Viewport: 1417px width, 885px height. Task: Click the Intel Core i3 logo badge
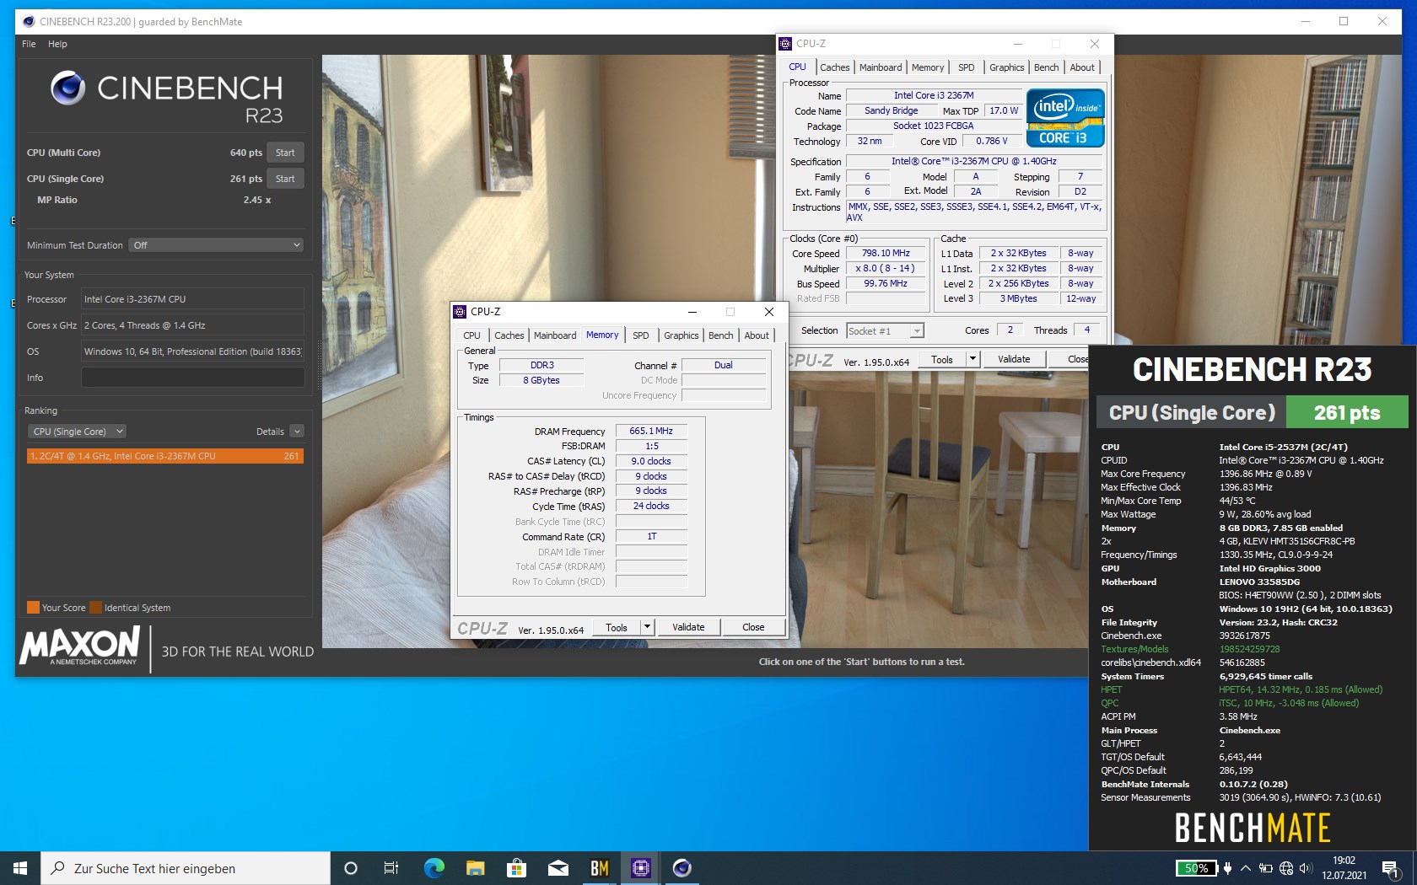point(1065,118)
